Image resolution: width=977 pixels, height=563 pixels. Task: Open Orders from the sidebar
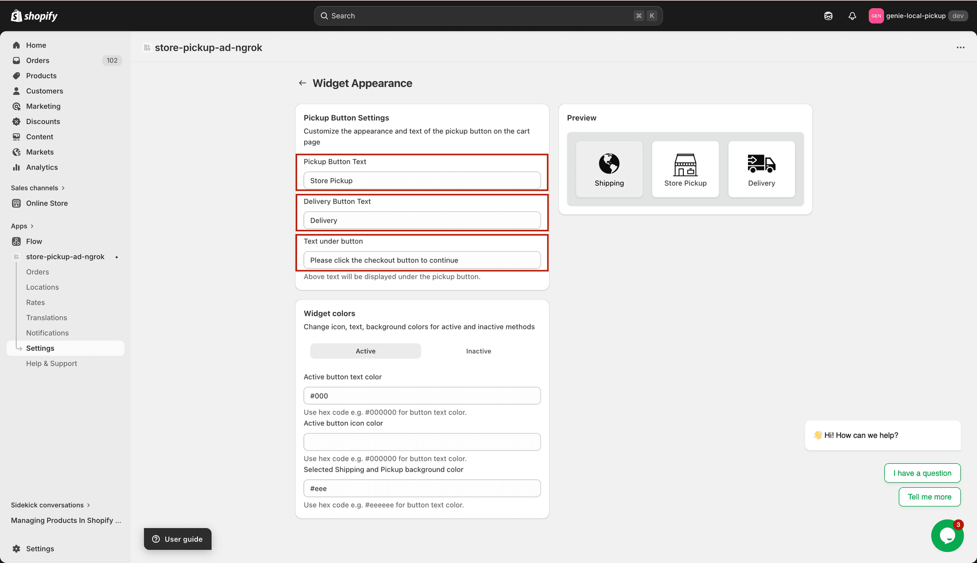(x=38, y=60)
